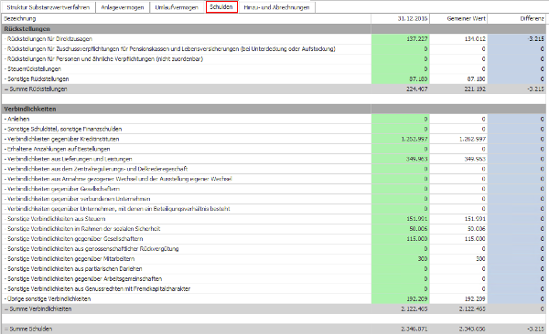The width and height of the screenshot is (549, 334).
Task: Switch to the Umlaufvermögen tab
Action: point(177,7)
